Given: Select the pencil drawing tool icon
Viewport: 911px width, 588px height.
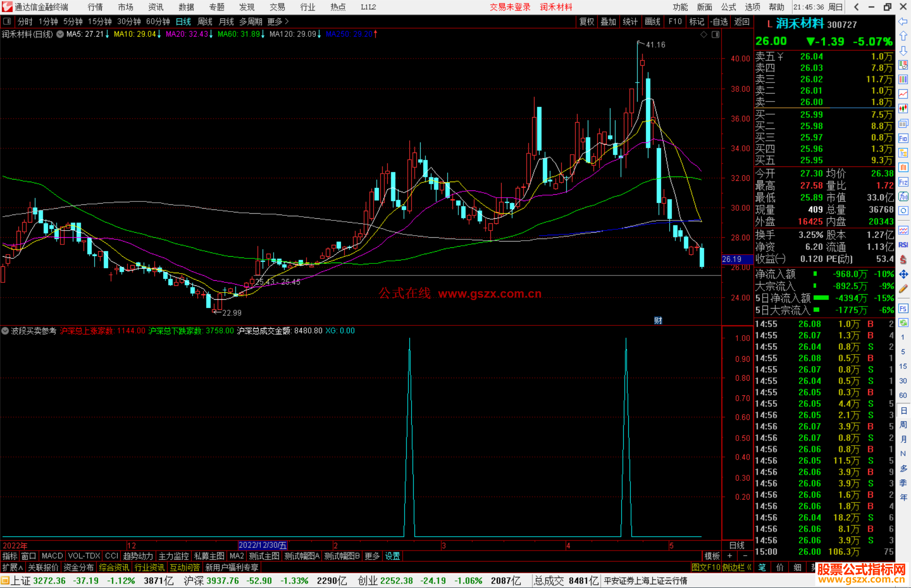Looking at the screenshot, I should point(903,289).
